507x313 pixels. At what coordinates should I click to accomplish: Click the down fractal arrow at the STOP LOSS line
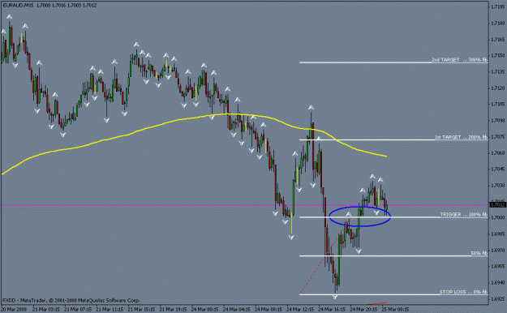click(335, 297)
